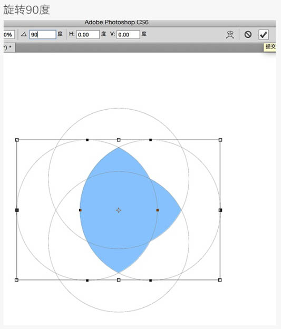Image resolution: width=281 pixels, height=329 pixels.
Task: Click the right-middle transform handle
Action: coord(220,210)
